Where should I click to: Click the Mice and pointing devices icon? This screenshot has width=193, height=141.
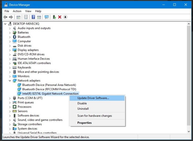click(15, 72)
